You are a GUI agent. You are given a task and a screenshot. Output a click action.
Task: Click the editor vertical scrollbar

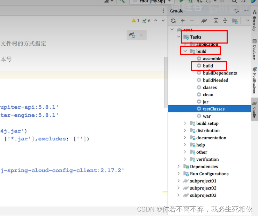coord(166,83)
